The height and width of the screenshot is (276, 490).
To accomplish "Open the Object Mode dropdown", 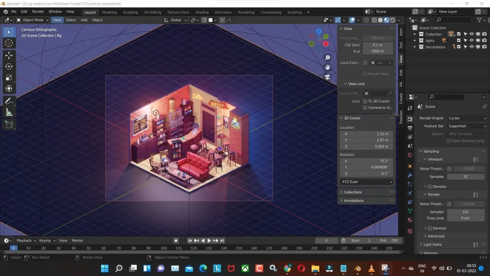I will click(x=32, y=20).
